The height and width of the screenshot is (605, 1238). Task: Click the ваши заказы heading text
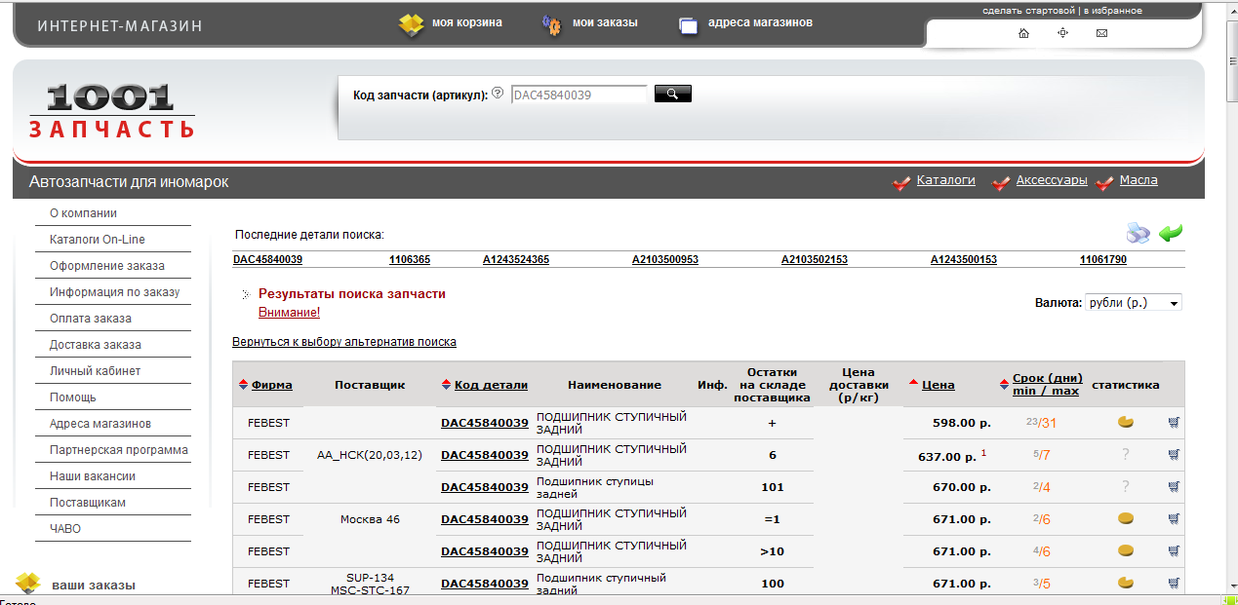(x=94, y=586)
